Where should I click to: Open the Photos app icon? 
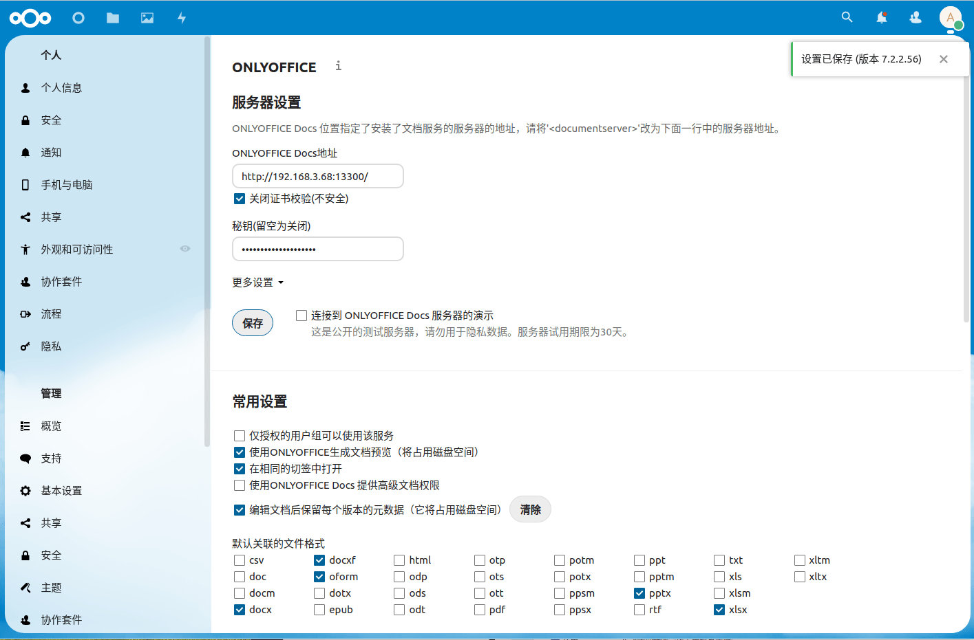pyautogui.click(x=147, y=18)
